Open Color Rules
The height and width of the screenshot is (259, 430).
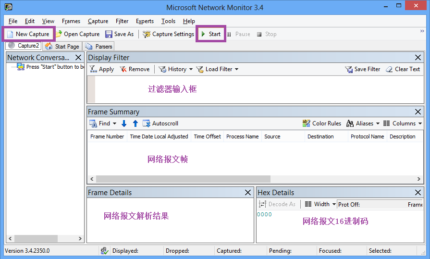coord(322,123)
